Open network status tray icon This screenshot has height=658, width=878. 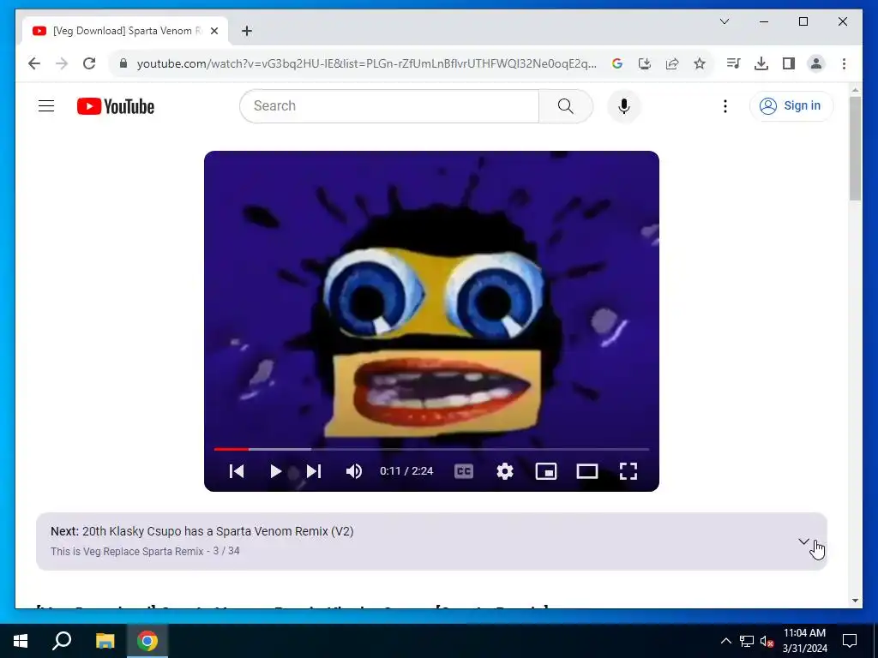pyautogui.click(x=747, y=641)
